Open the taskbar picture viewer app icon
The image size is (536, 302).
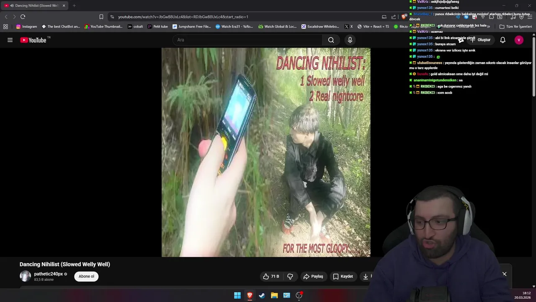click(x=286, y=295)
